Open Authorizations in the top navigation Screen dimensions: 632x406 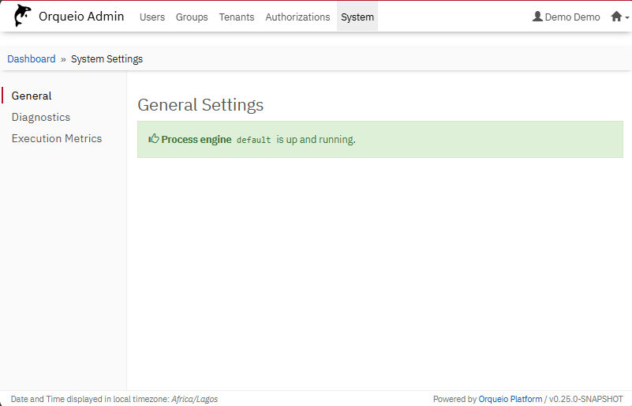click(297, 17)
